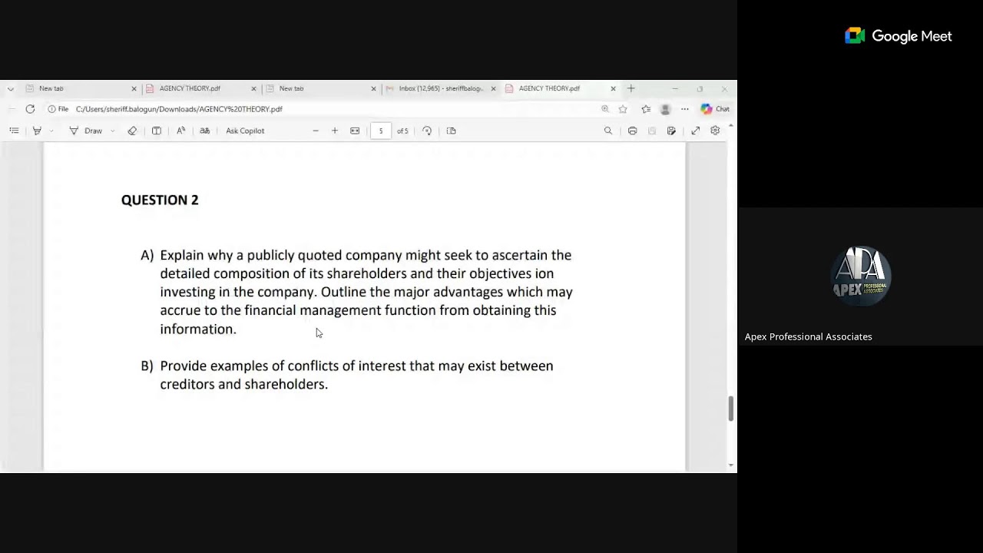Zoom in with the plus icon
The width and height of the screenshot is (983, 553).
[335, 131]
